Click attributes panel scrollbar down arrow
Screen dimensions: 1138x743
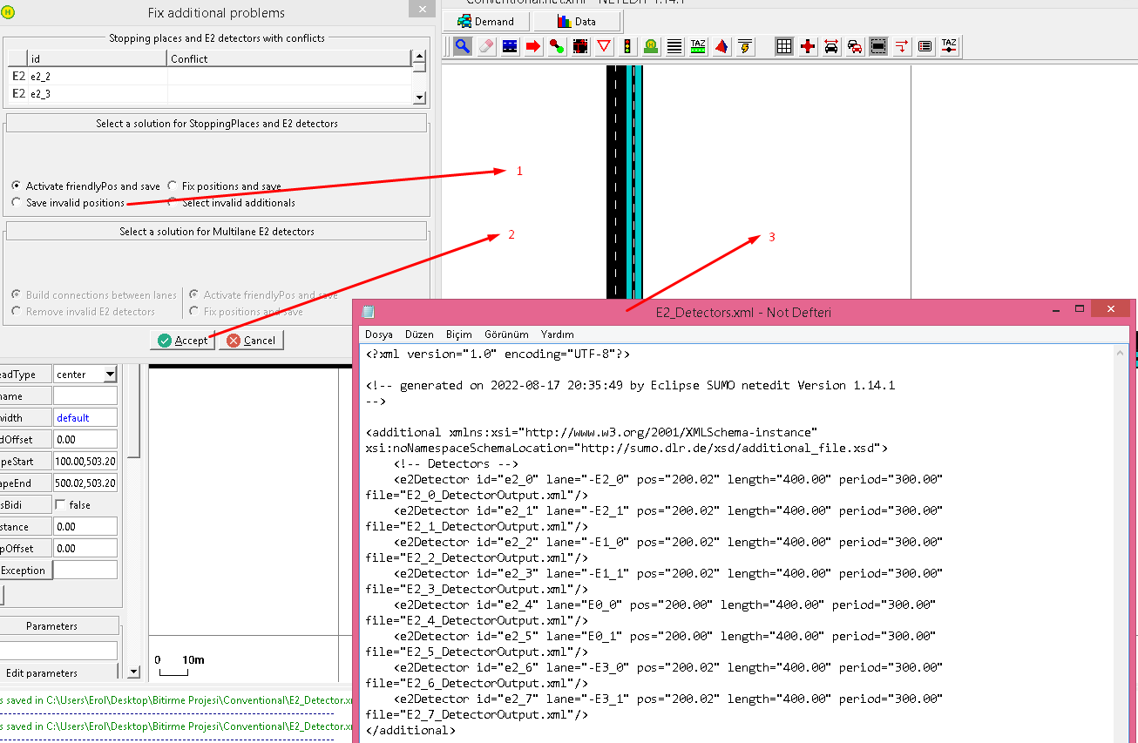click(x=133, y=672)
